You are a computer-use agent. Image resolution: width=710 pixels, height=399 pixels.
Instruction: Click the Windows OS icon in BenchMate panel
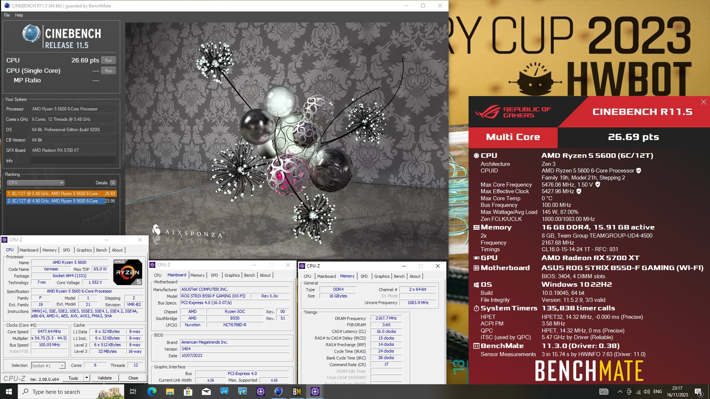tap(476, 285)
